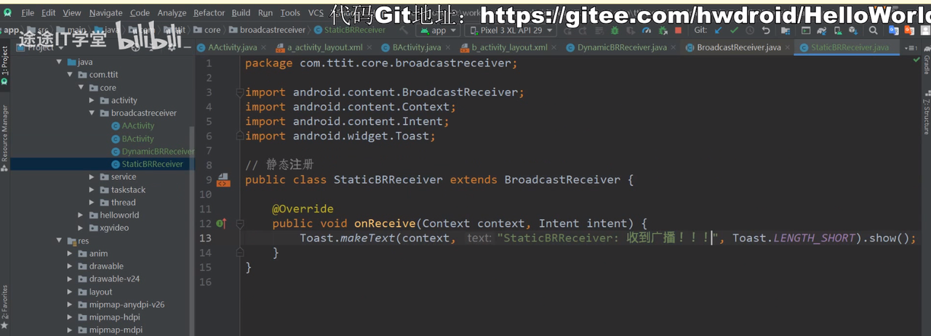Close the DynamicBRReceiver.java tab

[x=674, y=48]
